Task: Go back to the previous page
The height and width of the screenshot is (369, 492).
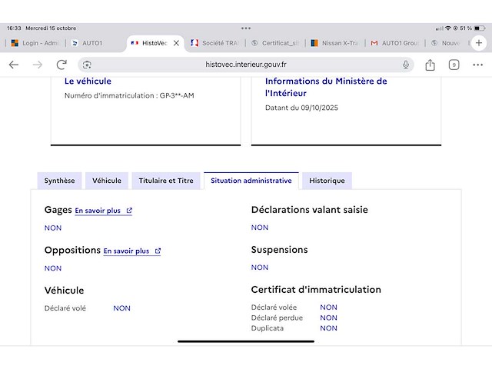Action: 14,65
